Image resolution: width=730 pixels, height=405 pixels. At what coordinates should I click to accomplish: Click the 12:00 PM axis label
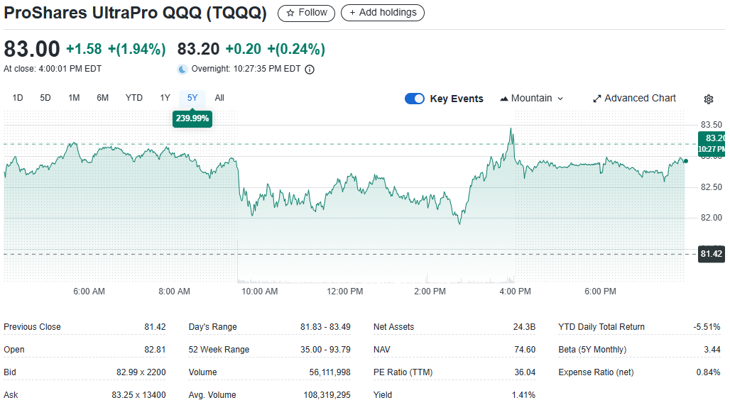coord(345,292)
